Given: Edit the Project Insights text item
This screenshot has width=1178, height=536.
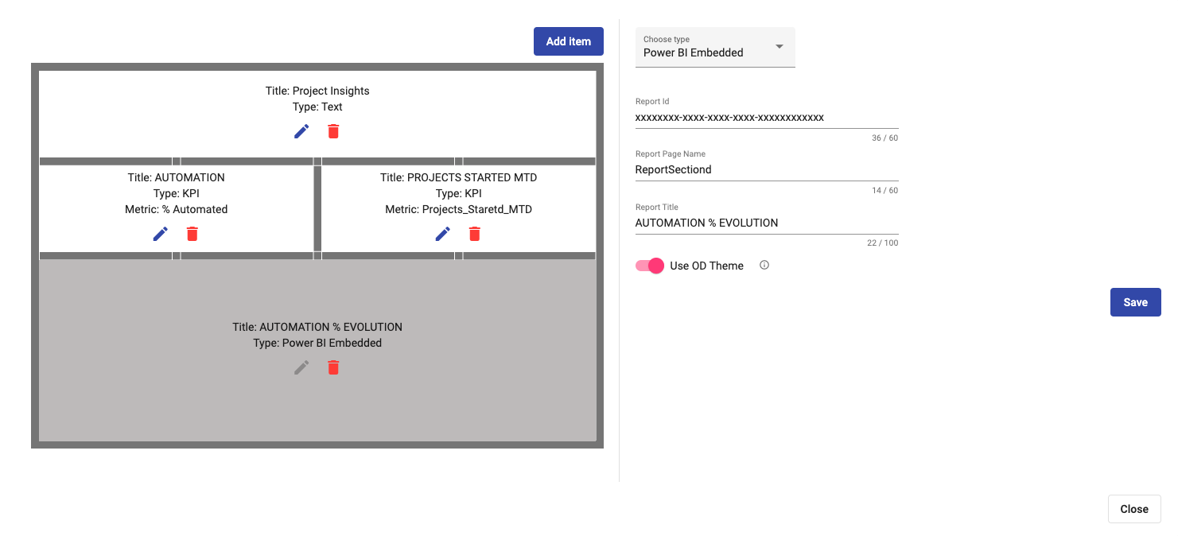Looking at the screenshot, I should coord(301,131).
